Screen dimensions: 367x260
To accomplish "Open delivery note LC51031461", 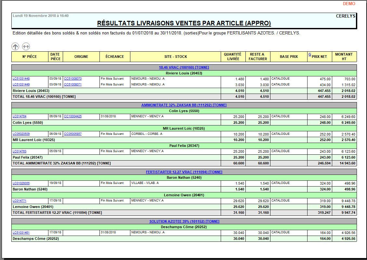I will pos(21,233).
